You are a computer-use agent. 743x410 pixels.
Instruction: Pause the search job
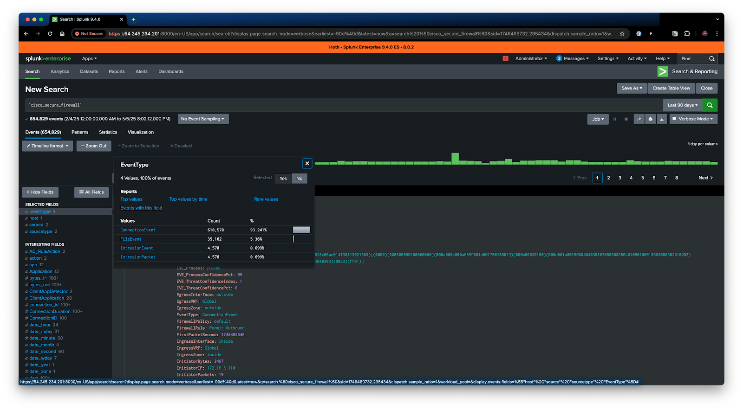[x=615, y=119]
